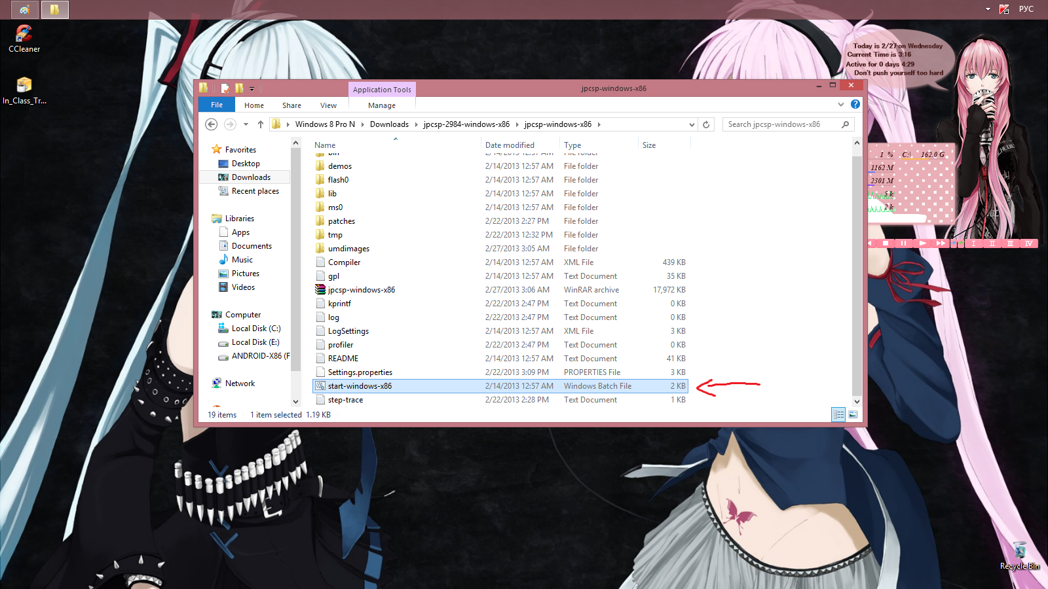
Task: Select Desktop under Favorites
Action: click(x=246, y=164)
